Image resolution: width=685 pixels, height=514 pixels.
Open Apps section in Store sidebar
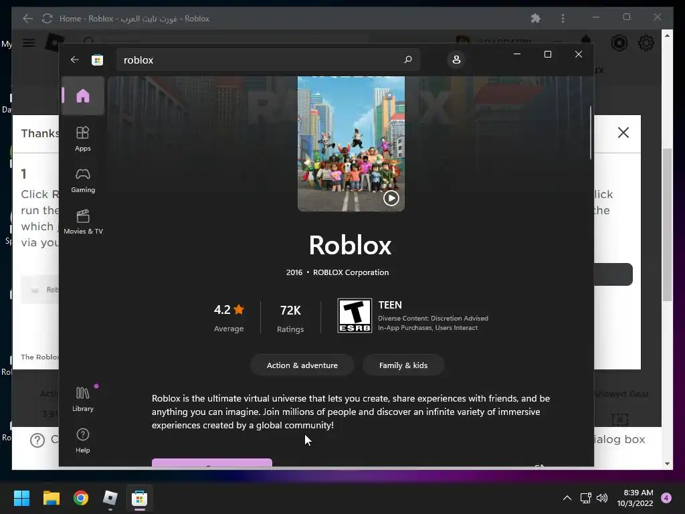coord(82,139)
